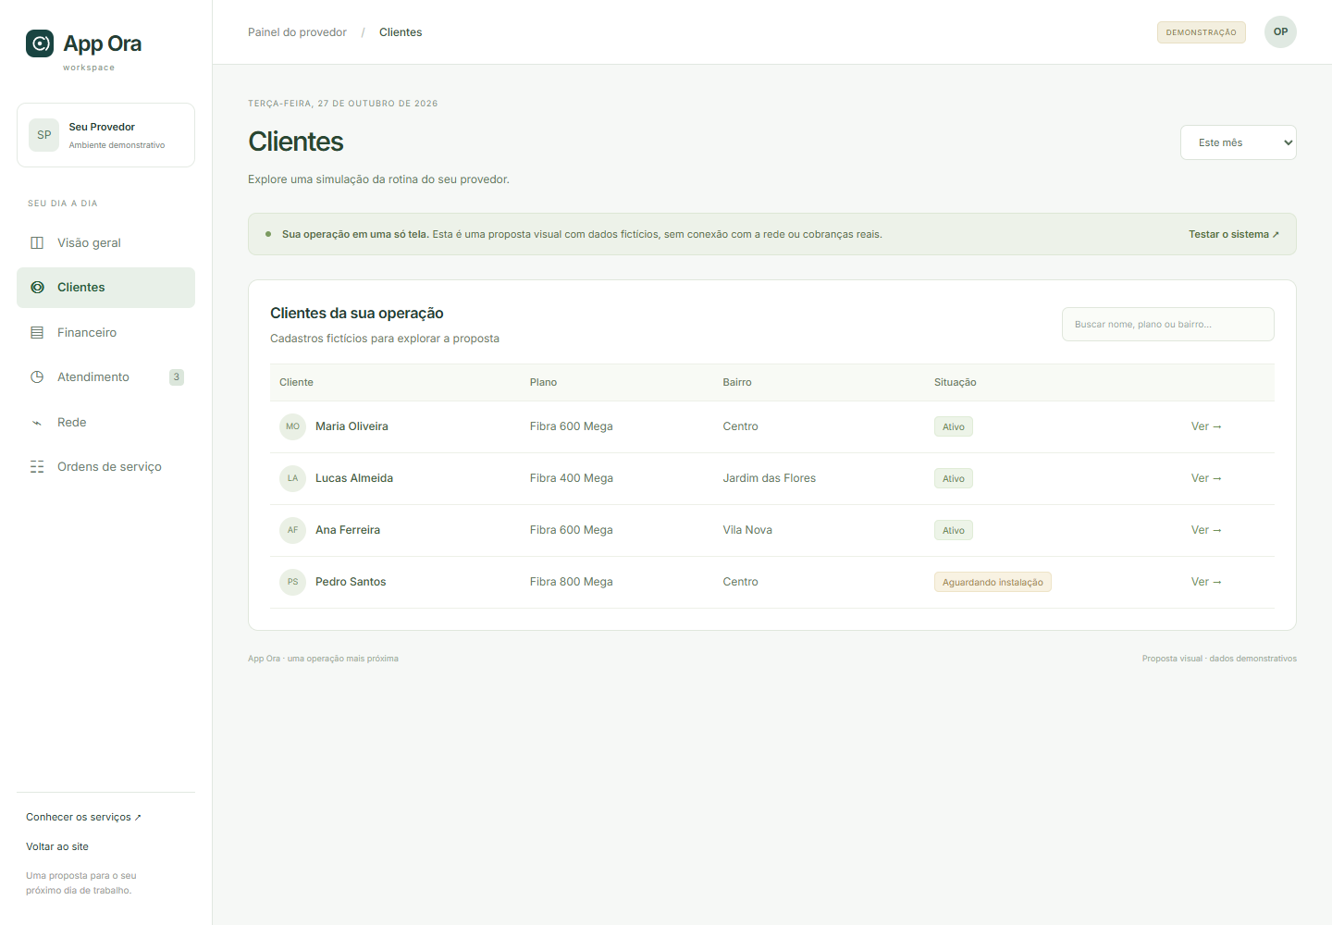Click the Clientes sidebar icon
Image resolution: width=1332 pixels, height=925 pixels.
(37, 288)
